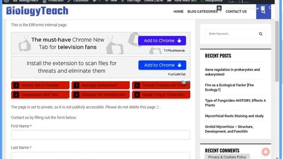Click the TVPlusNewtab label text

click(174, 51)
